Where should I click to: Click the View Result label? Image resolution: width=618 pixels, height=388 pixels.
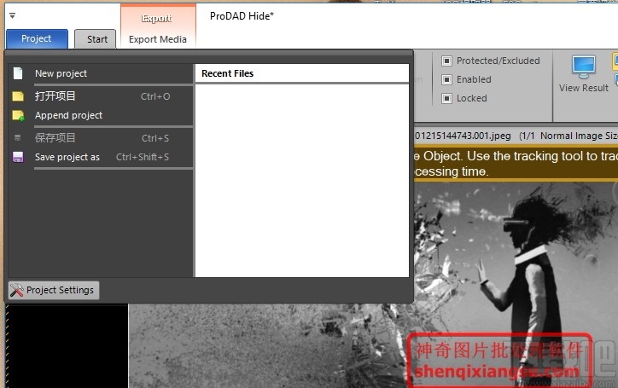coord(584,88)
